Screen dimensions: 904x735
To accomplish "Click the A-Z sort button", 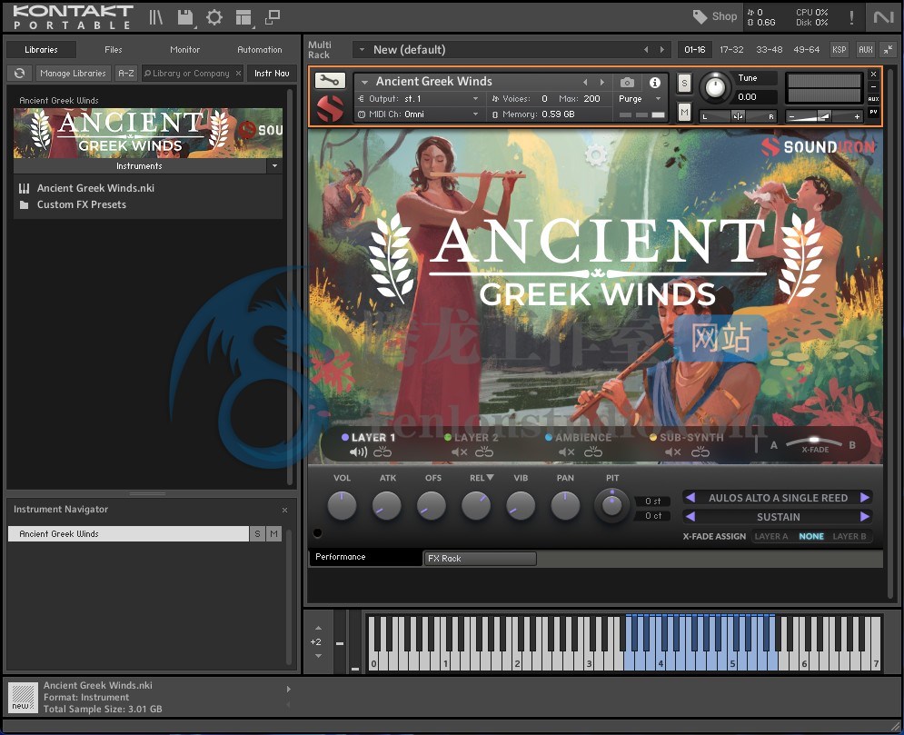I will tap(126, 74).
